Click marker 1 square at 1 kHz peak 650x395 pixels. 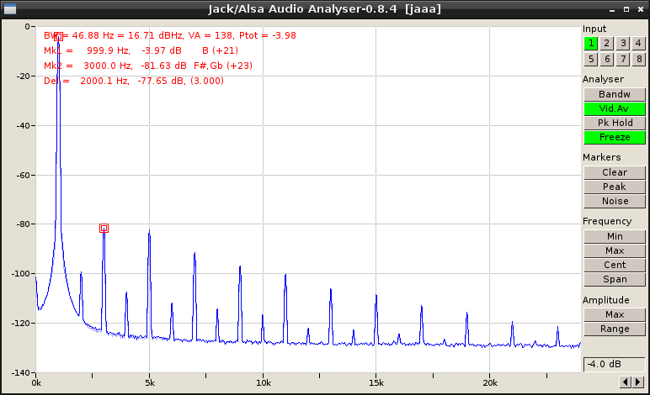tap(58, 36)
